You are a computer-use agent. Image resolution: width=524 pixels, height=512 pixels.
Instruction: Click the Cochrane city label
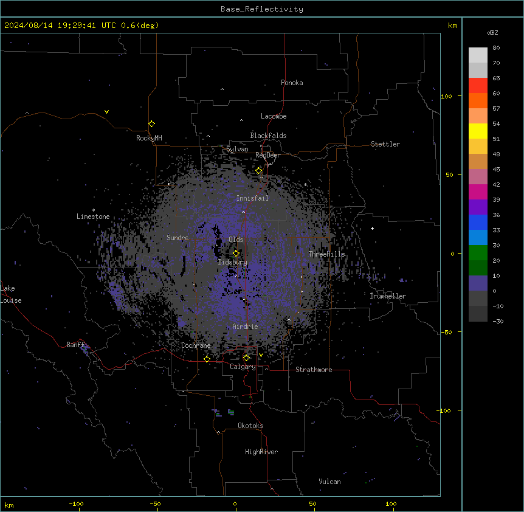196,345
